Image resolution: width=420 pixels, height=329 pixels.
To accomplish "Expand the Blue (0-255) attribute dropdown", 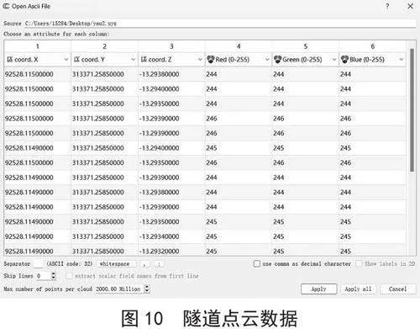I will point(372,60).
